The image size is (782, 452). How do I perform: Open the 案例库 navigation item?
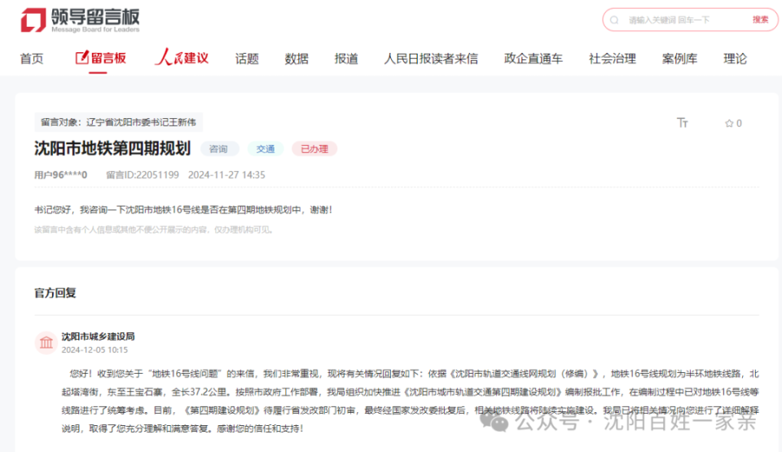coord(679,59)
